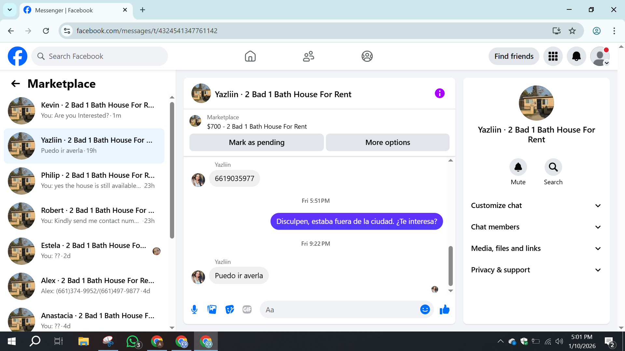Image resolution: width=625 pixels, height=351 pixels.
Task: Mute this conversation
Action: [x=518, y=167]
